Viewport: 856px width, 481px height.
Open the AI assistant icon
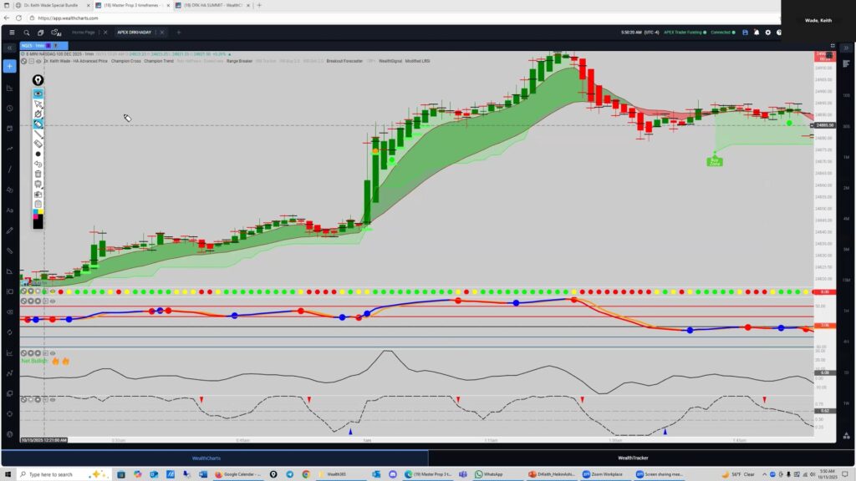[58, 33]
